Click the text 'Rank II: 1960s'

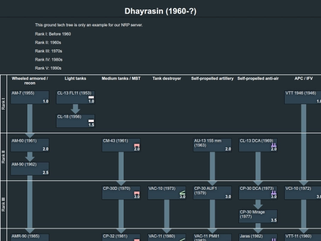[x=48, y=43]
